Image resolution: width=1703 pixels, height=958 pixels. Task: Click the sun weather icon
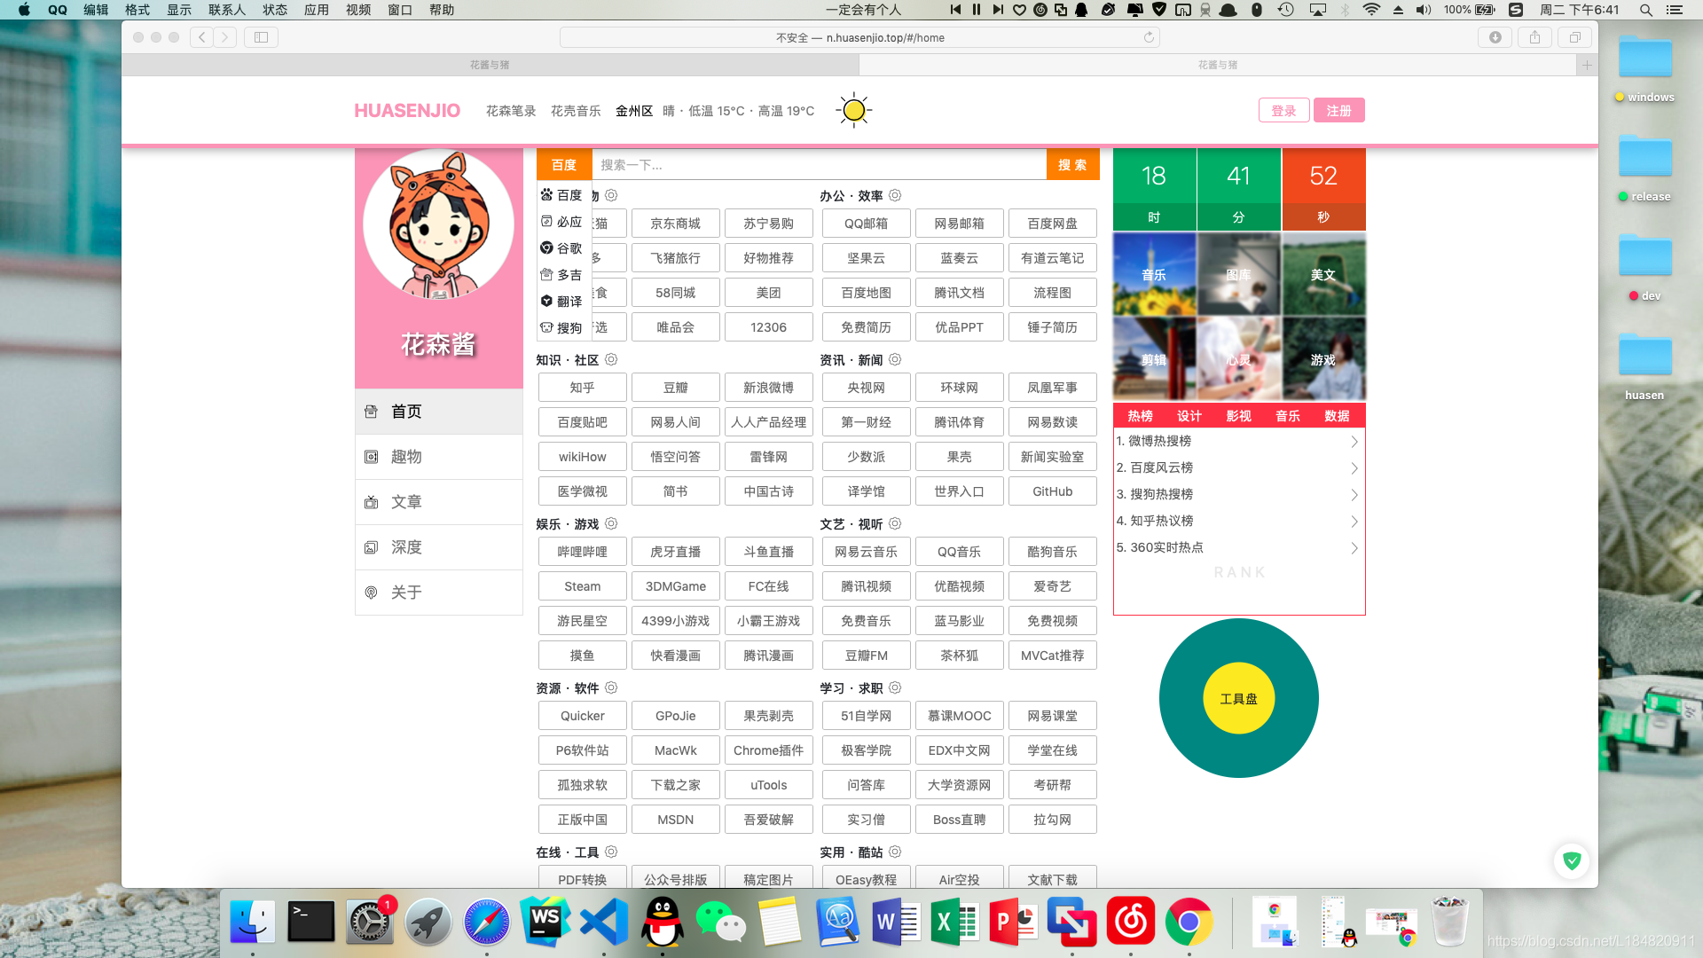pyautogui.click(x=853, y=110)
